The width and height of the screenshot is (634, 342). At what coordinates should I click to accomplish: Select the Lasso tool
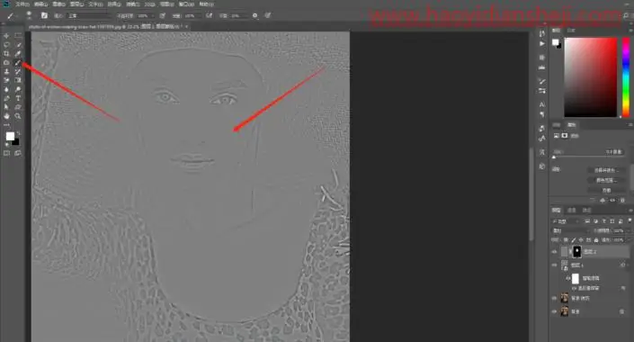click(6, 44)
